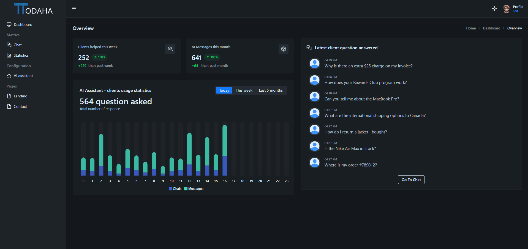Screen dimensions: 528x249
Task: Select the Last 5 months tab
Action: point(271,90)
